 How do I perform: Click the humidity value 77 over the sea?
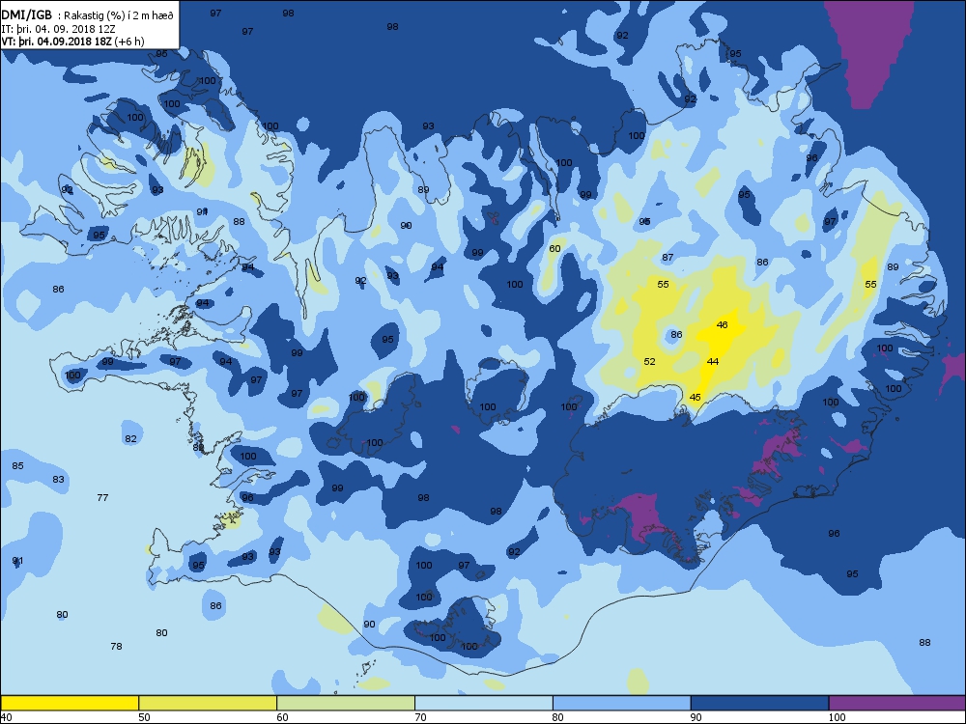103,497
